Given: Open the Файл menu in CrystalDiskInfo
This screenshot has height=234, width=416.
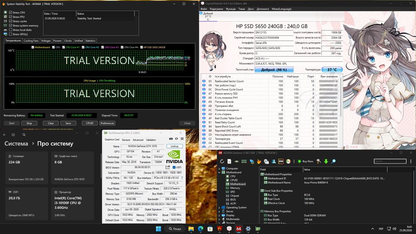Looking at the screenshot, I should (204, 9).
